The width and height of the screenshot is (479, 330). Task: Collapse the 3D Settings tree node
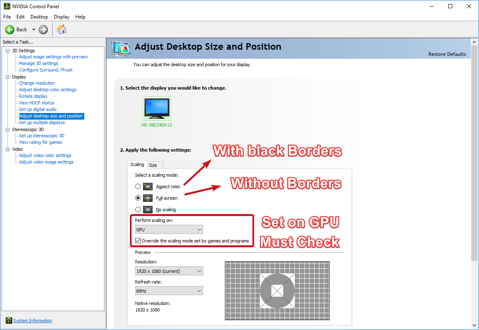[x=8, y=51]
